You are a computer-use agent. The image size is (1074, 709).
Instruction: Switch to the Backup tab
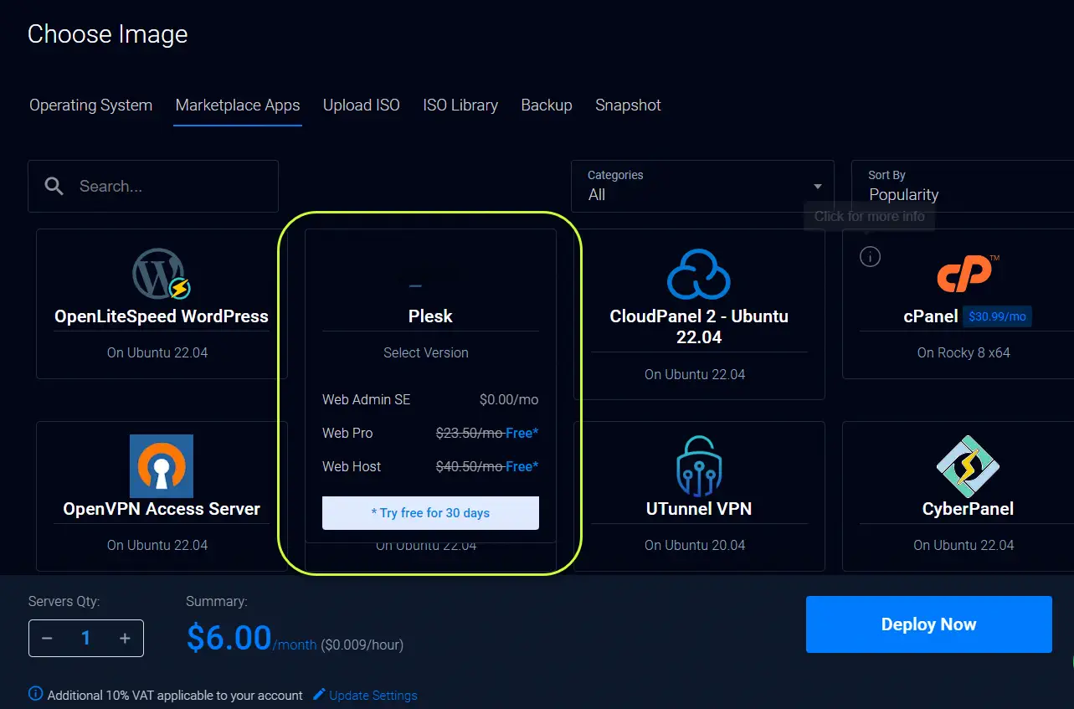tap(547, 105)
